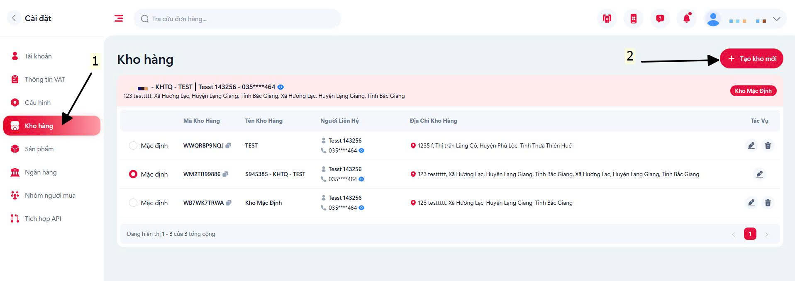Image resolution: width=795 pixels, height=281 pixels.
Task: Delete the Kho Mặc Định warehouse row
Action: tap(768, 203)
